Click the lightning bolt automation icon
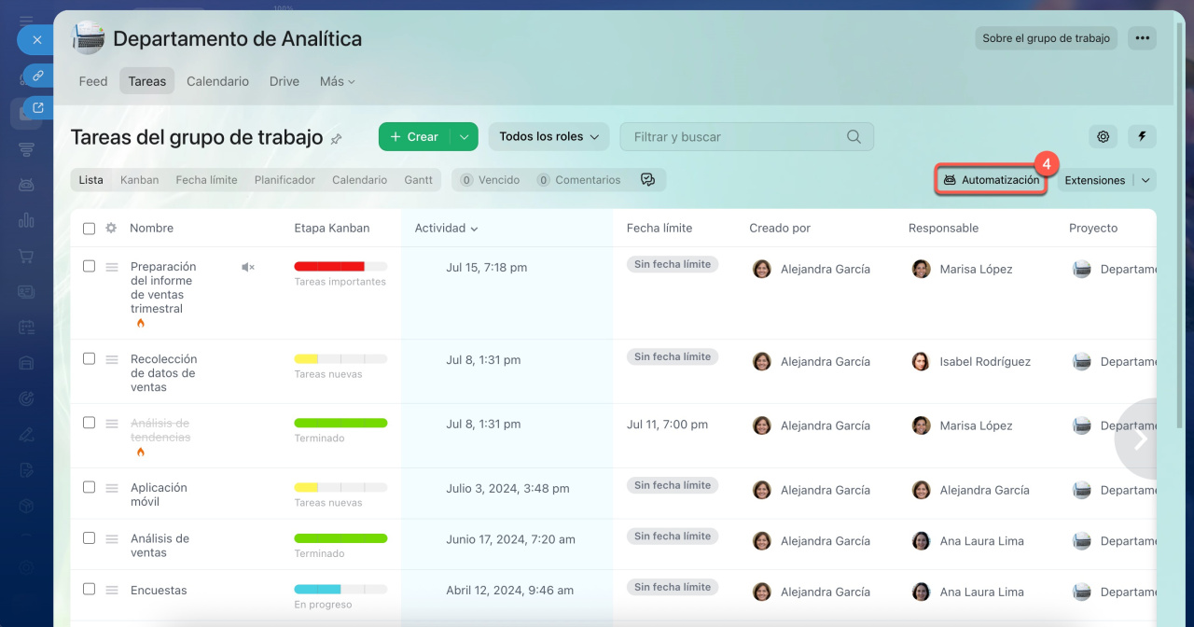 click(x=1142, y=136)
